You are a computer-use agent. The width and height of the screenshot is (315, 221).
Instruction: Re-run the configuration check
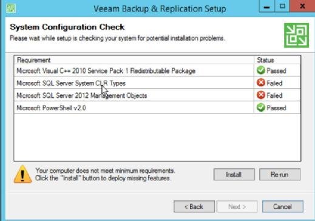(x=280, y=174)
